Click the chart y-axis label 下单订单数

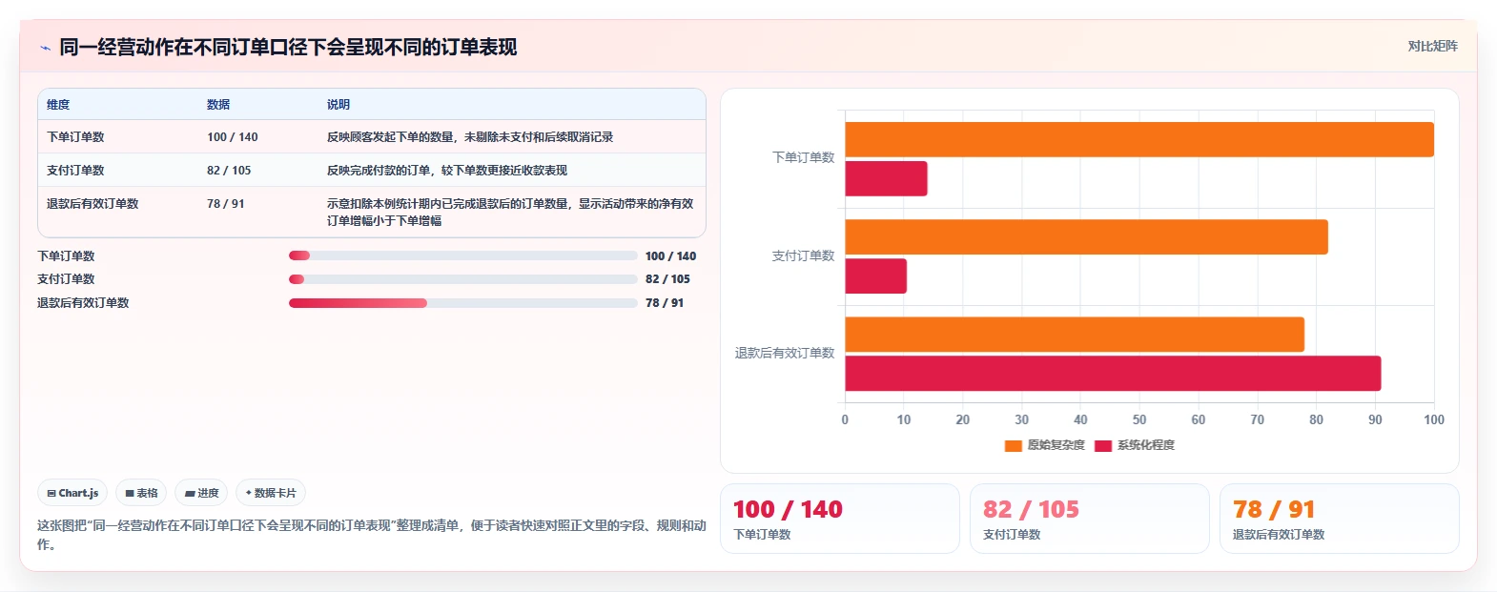pos(803,158)
